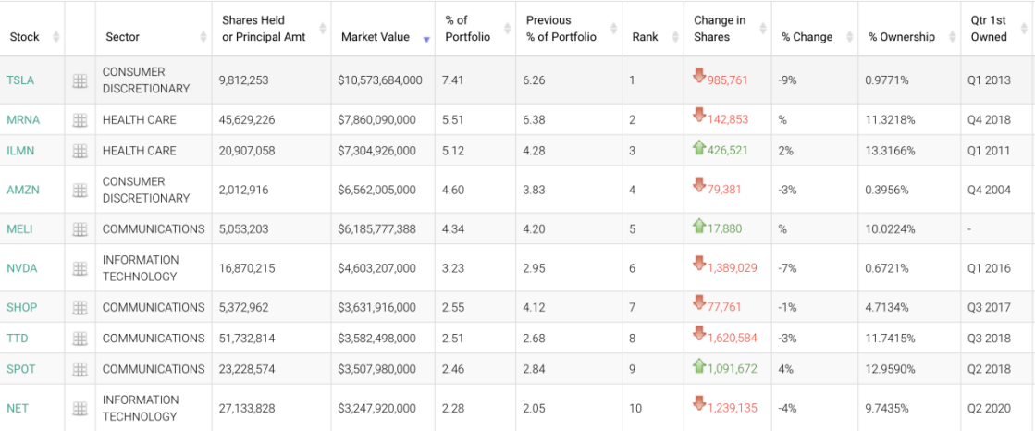Click the grid icon in TSLA row
The image size is (1035, 431).
pos(80,80)
